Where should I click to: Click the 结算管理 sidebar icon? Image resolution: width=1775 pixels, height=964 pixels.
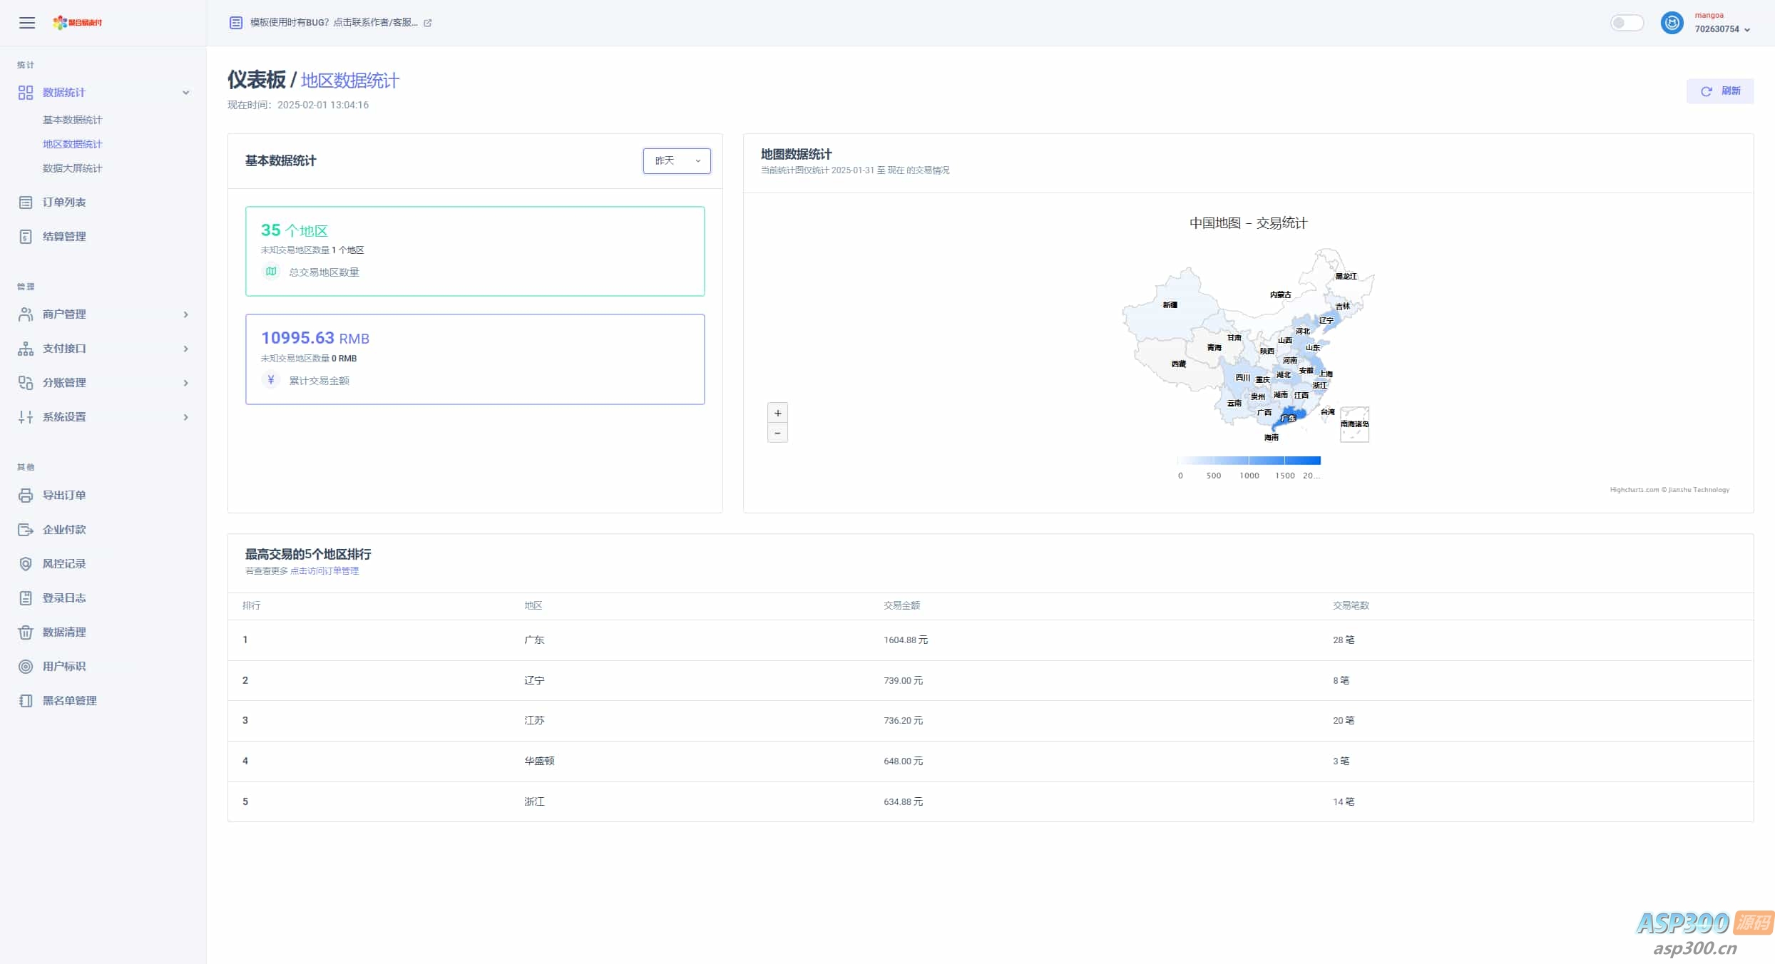26,237
